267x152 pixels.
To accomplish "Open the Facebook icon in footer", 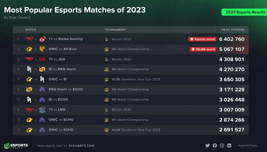I will click(x=215, y=146).
